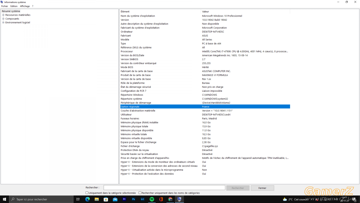Image resolution: width=360 pixels, height=203 pixels.
Task: Click the Fermer button
Action: pos(262,188)
